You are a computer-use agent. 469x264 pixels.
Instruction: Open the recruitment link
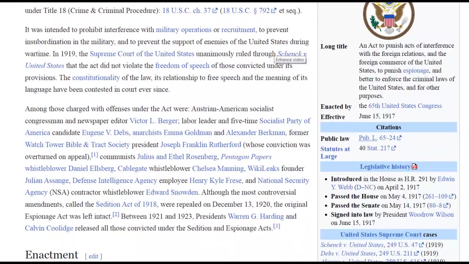238,30
